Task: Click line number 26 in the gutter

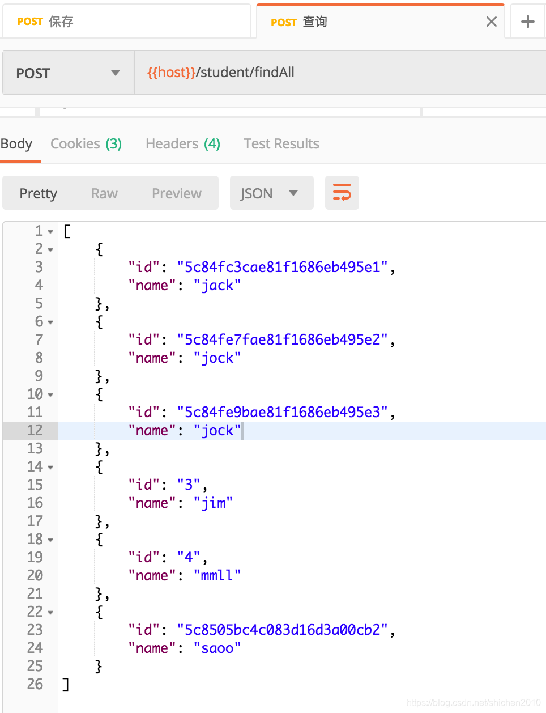Action: 35,684
